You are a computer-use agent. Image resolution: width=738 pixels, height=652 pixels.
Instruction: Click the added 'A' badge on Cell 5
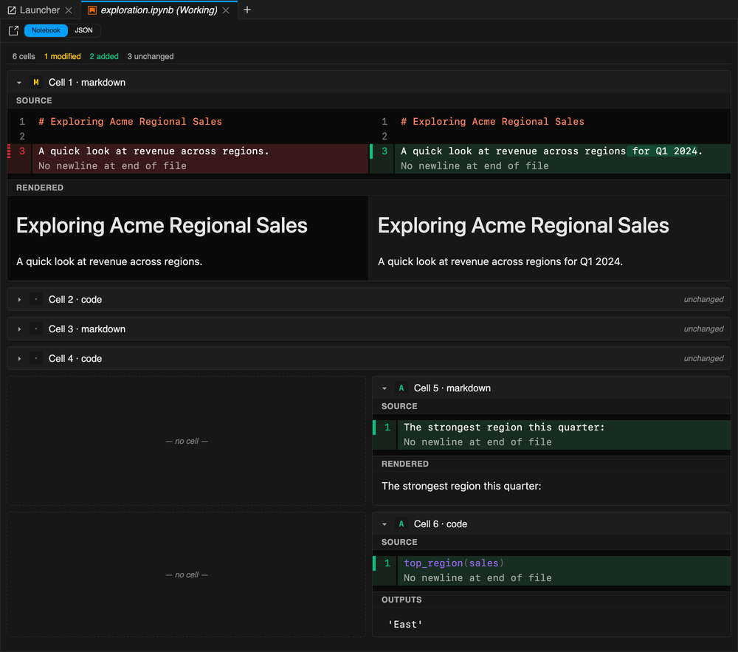coord(401,388)
